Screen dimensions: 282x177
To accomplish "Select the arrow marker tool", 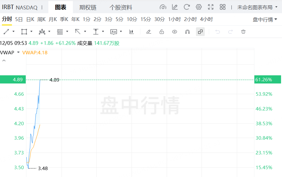I will (x=78, y=32).
